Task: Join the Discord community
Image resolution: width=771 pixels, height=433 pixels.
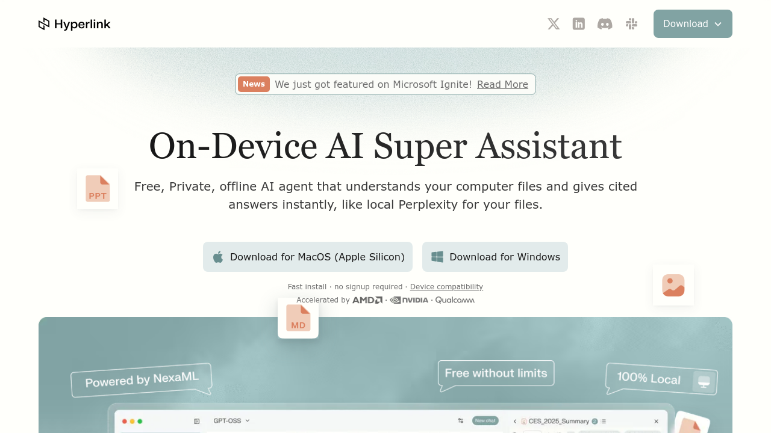Action: click(605, 23)
